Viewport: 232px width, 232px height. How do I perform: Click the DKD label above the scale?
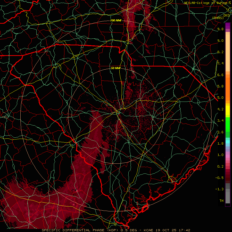[227, 15]
